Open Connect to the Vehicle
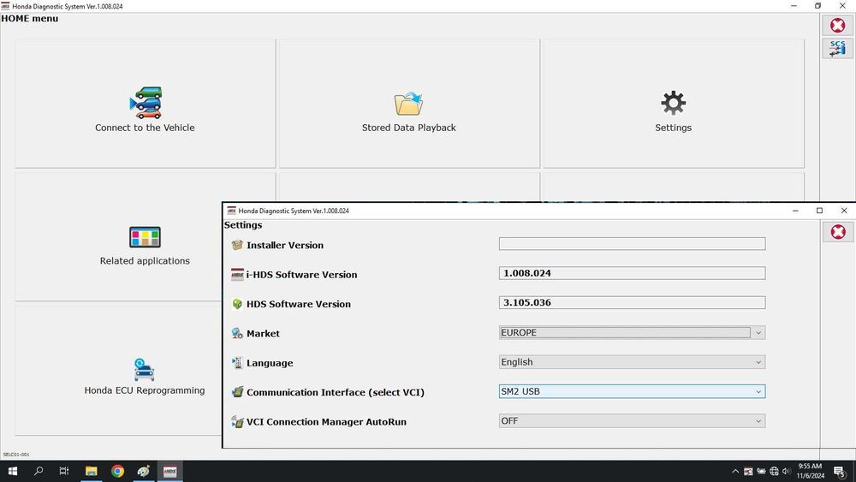The image size is (856, 482). (x=145, y=104)
